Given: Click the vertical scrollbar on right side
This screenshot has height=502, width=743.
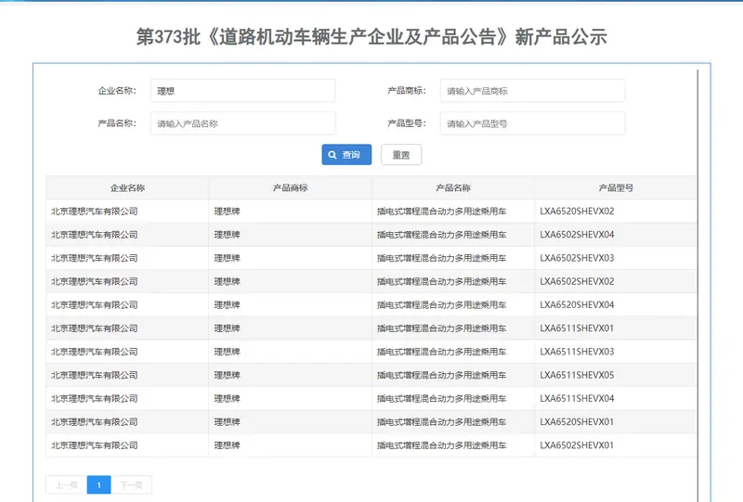Looking at the screenshot, I should click(697, 284).
